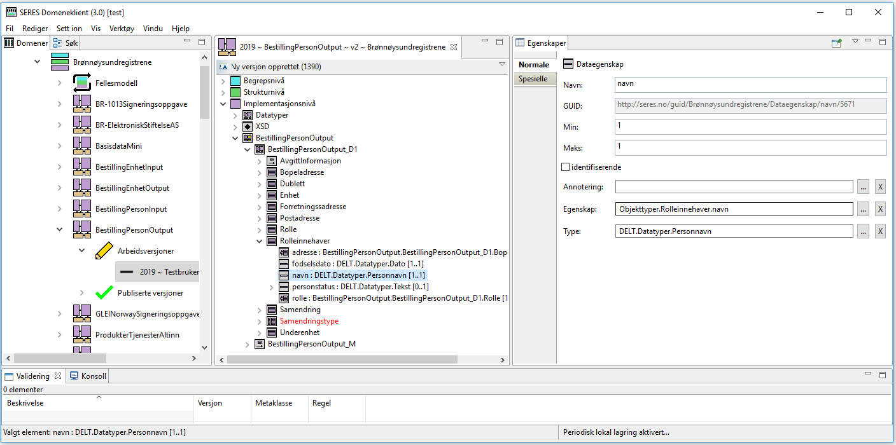Close the BestillingPersonOutput editor tab
This screenshot has height=445, width=896.
tap(454, 46)
